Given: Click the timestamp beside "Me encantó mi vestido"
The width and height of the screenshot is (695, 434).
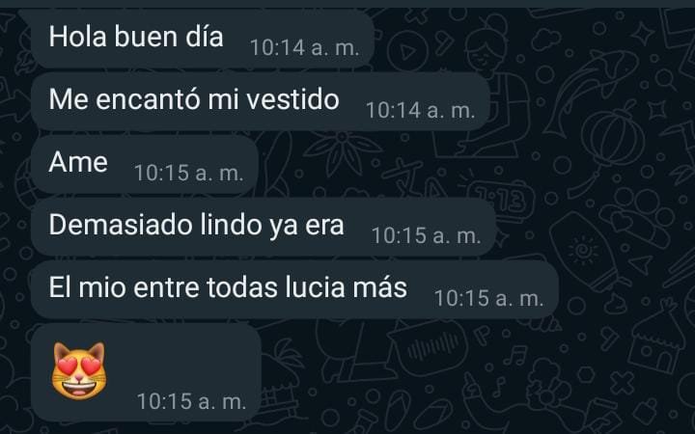Looking at the screenshot, I should pos(421,110).
